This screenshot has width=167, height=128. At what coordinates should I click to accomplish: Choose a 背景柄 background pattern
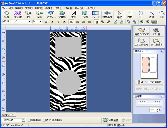(x=62, y=15)
